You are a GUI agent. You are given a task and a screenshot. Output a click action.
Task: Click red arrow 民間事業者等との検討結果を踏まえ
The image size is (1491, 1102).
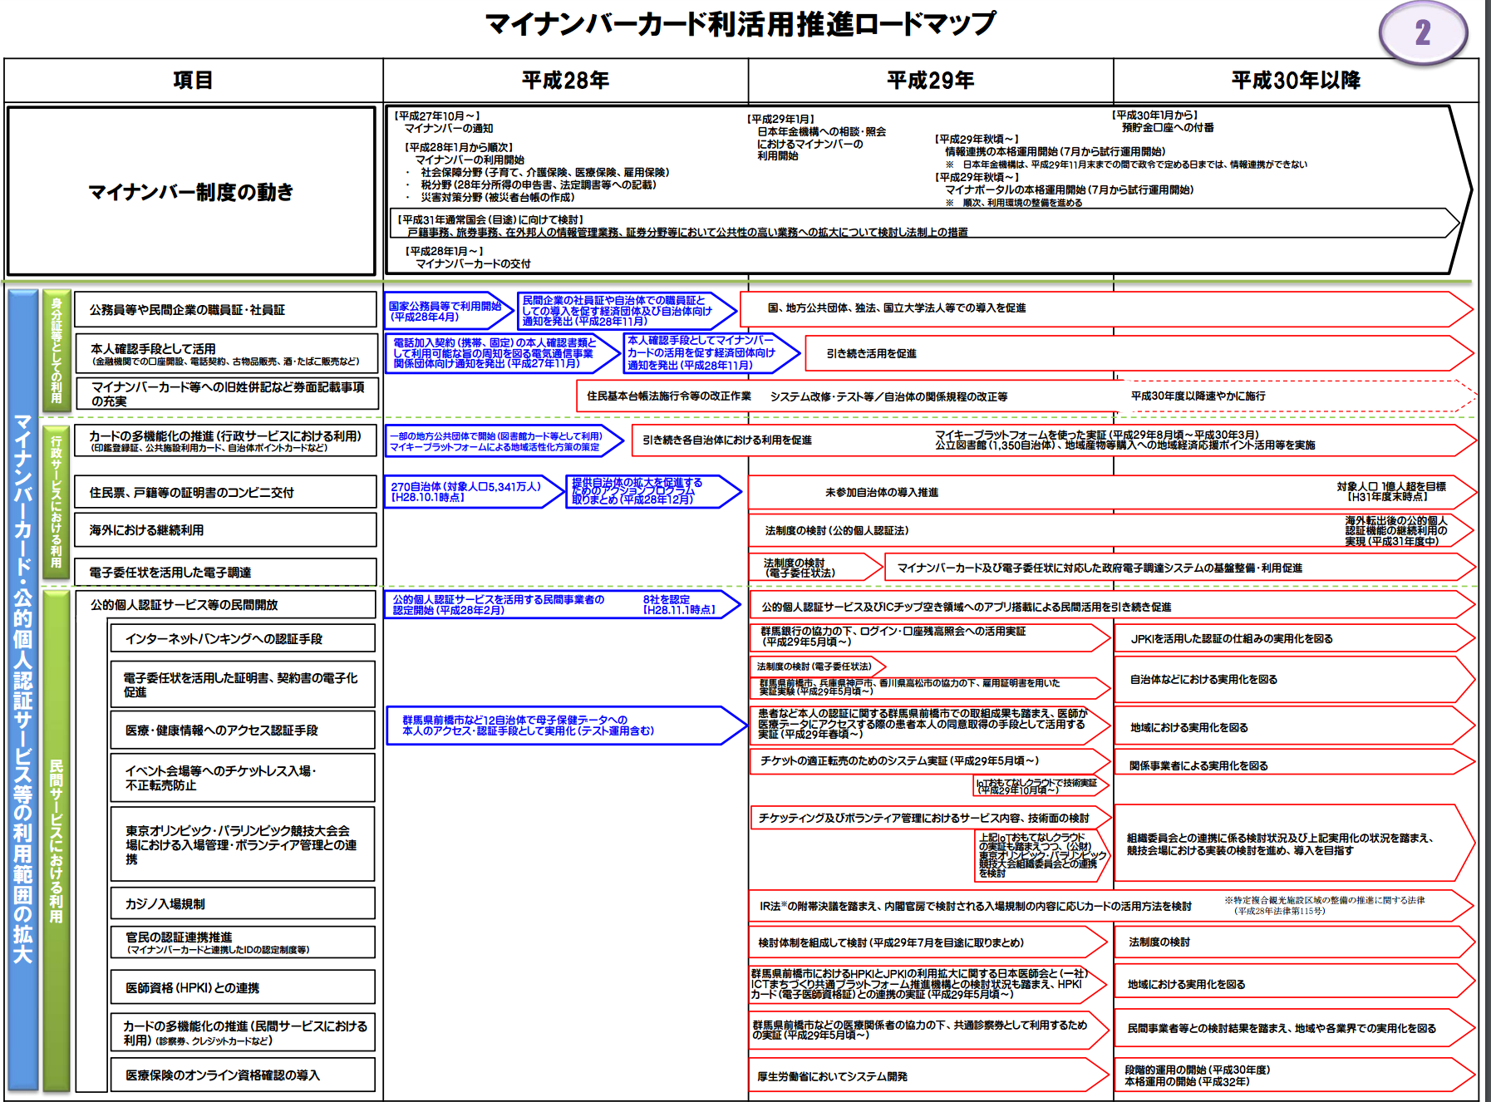pyautogui.click(x=1295, y=1028)
